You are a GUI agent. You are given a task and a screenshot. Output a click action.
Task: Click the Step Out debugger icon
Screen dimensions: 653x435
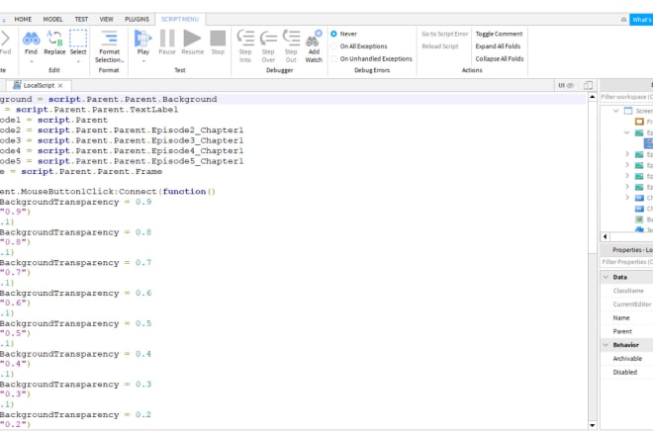291,40
